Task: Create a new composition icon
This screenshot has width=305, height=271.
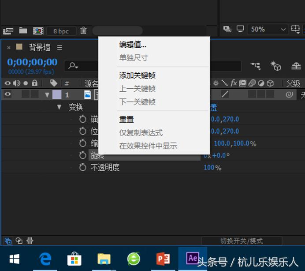Action: coord(38,31)
